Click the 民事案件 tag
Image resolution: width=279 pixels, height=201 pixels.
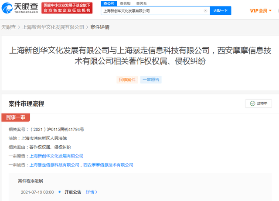point(127,80)
